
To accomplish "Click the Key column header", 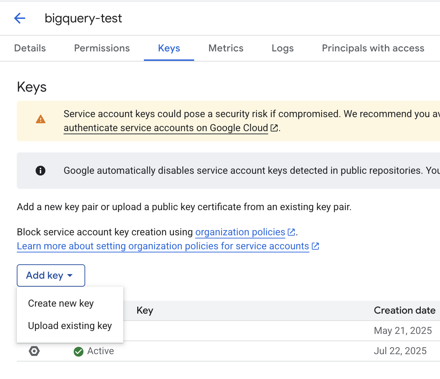I will coord(145,310).
